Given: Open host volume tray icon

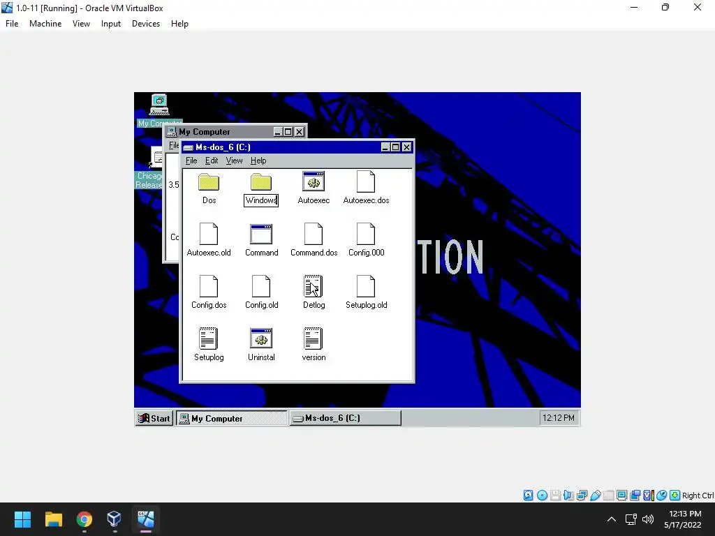Looking at the screenshot, I should coord(647,519).
